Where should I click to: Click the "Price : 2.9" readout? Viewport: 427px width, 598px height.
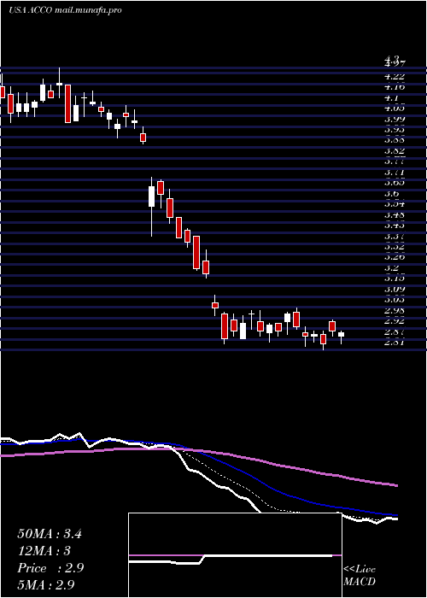[50, 568]
